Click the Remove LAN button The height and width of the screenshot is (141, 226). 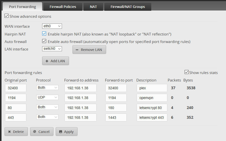[x=89, y=49]
